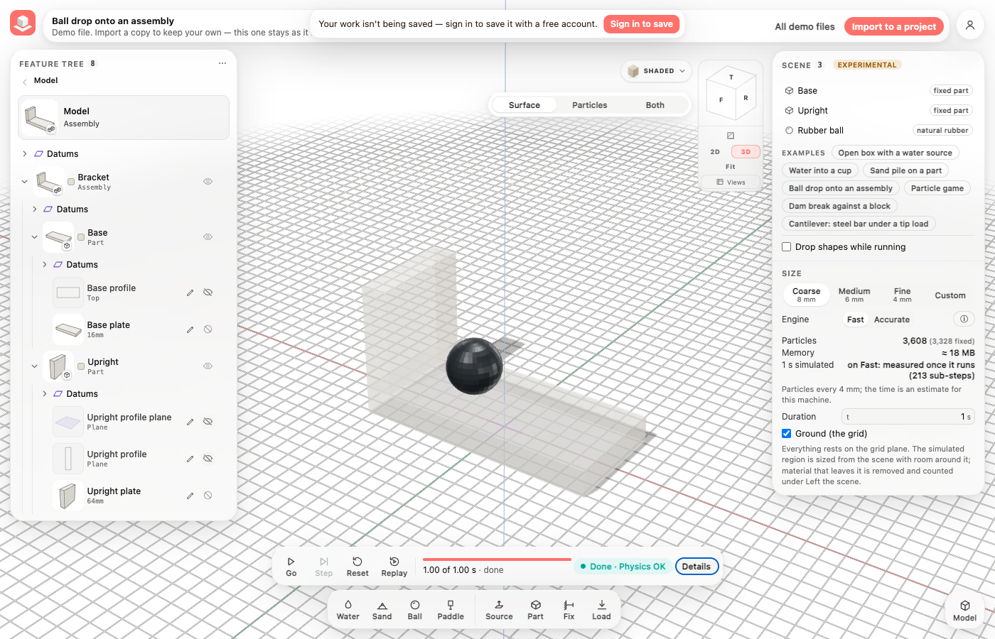Open the user account icon
The height and width of the screenshot is (639, 995).
(x=970, y=26)
